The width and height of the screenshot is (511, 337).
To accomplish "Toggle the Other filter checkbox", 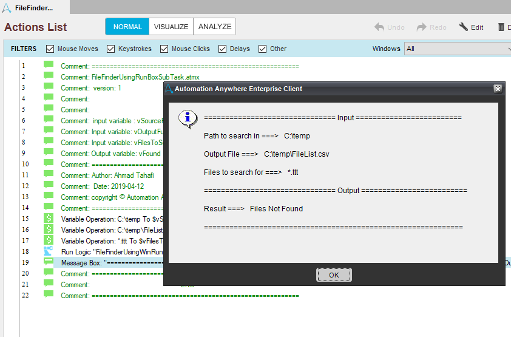I will (x=262, y=49).
